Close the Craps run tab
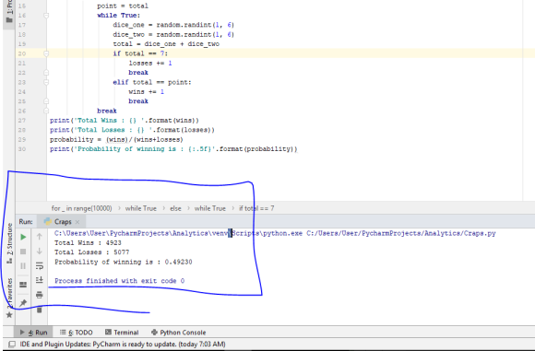 pyautogui.click(x=77, y=222)
